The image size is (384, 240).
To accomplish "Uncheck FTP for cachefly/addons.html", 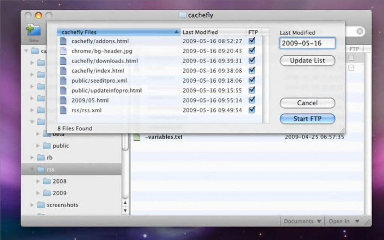I will [x=252, y=41].
